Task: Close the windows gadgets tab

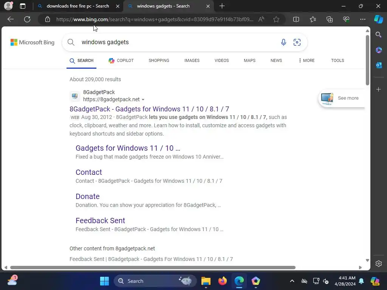Action: click(208, 6)
